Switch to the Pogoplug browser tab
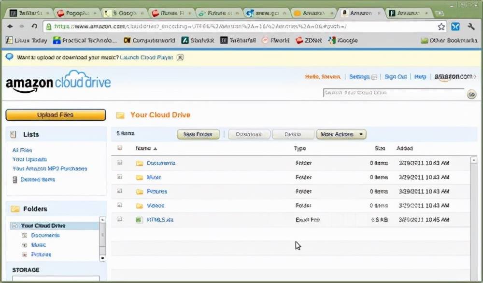The width and height of the screenshot is (483, 283). click(x=77, y=13)
